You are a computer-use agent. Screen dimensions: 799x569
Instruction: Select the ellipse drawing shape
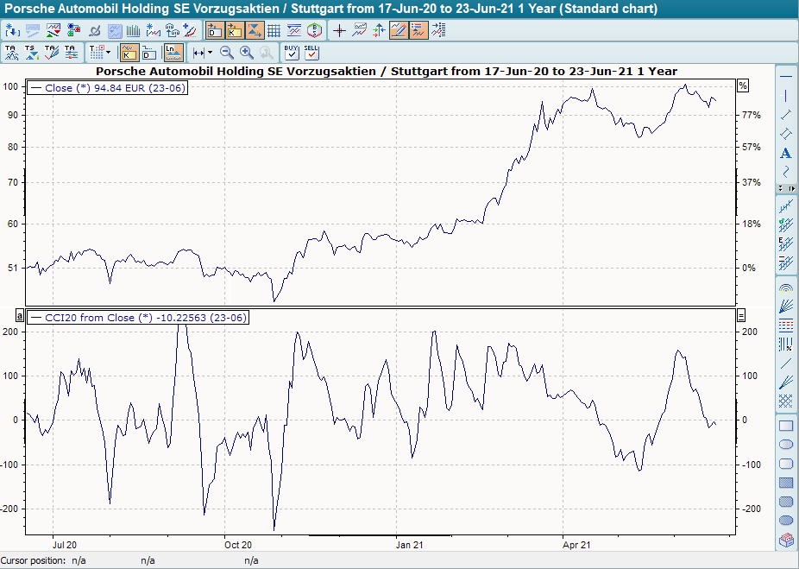pyautogui.click(x=785, y=444)
